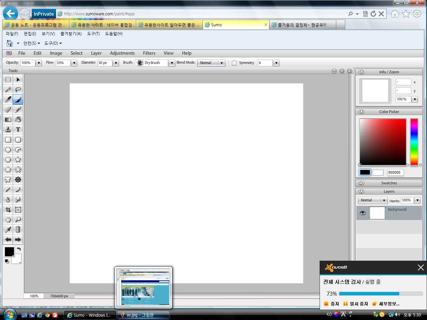Open the Opacity percentage dropdown

point(39,63)
